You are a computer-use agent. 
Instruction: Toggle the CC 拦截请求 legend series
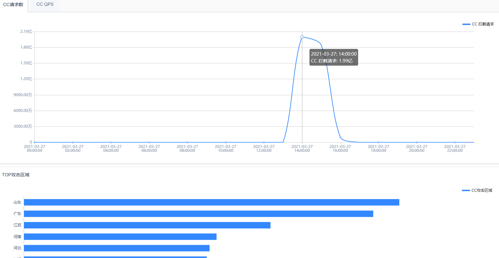pos(478,24)
